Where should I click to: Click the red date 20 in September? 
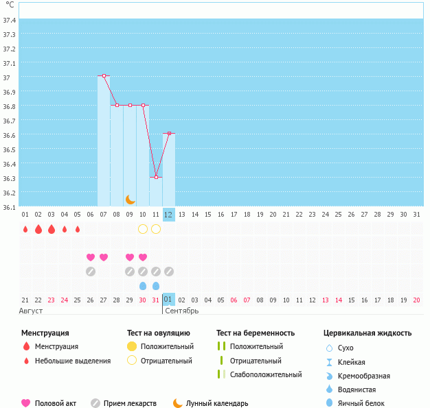(x=416, y=300)
